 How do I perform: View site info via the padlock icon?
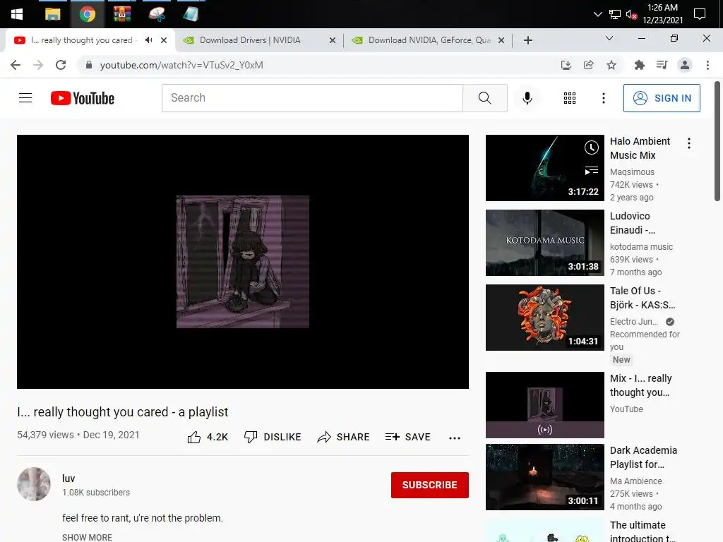[x=88, y=65]
